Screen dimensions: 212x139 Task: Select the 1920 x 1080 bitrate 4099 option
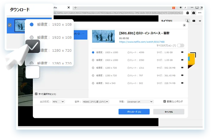click(93, 52)
